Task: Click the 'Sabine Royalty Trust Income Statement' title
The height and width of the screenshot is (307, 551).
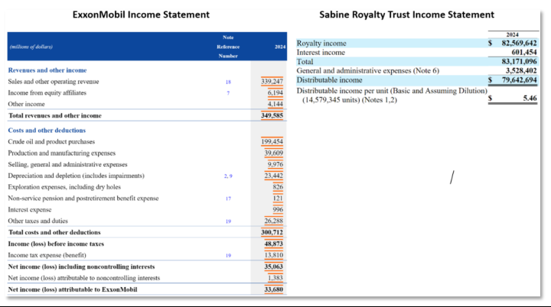Action: coord(406,15)
